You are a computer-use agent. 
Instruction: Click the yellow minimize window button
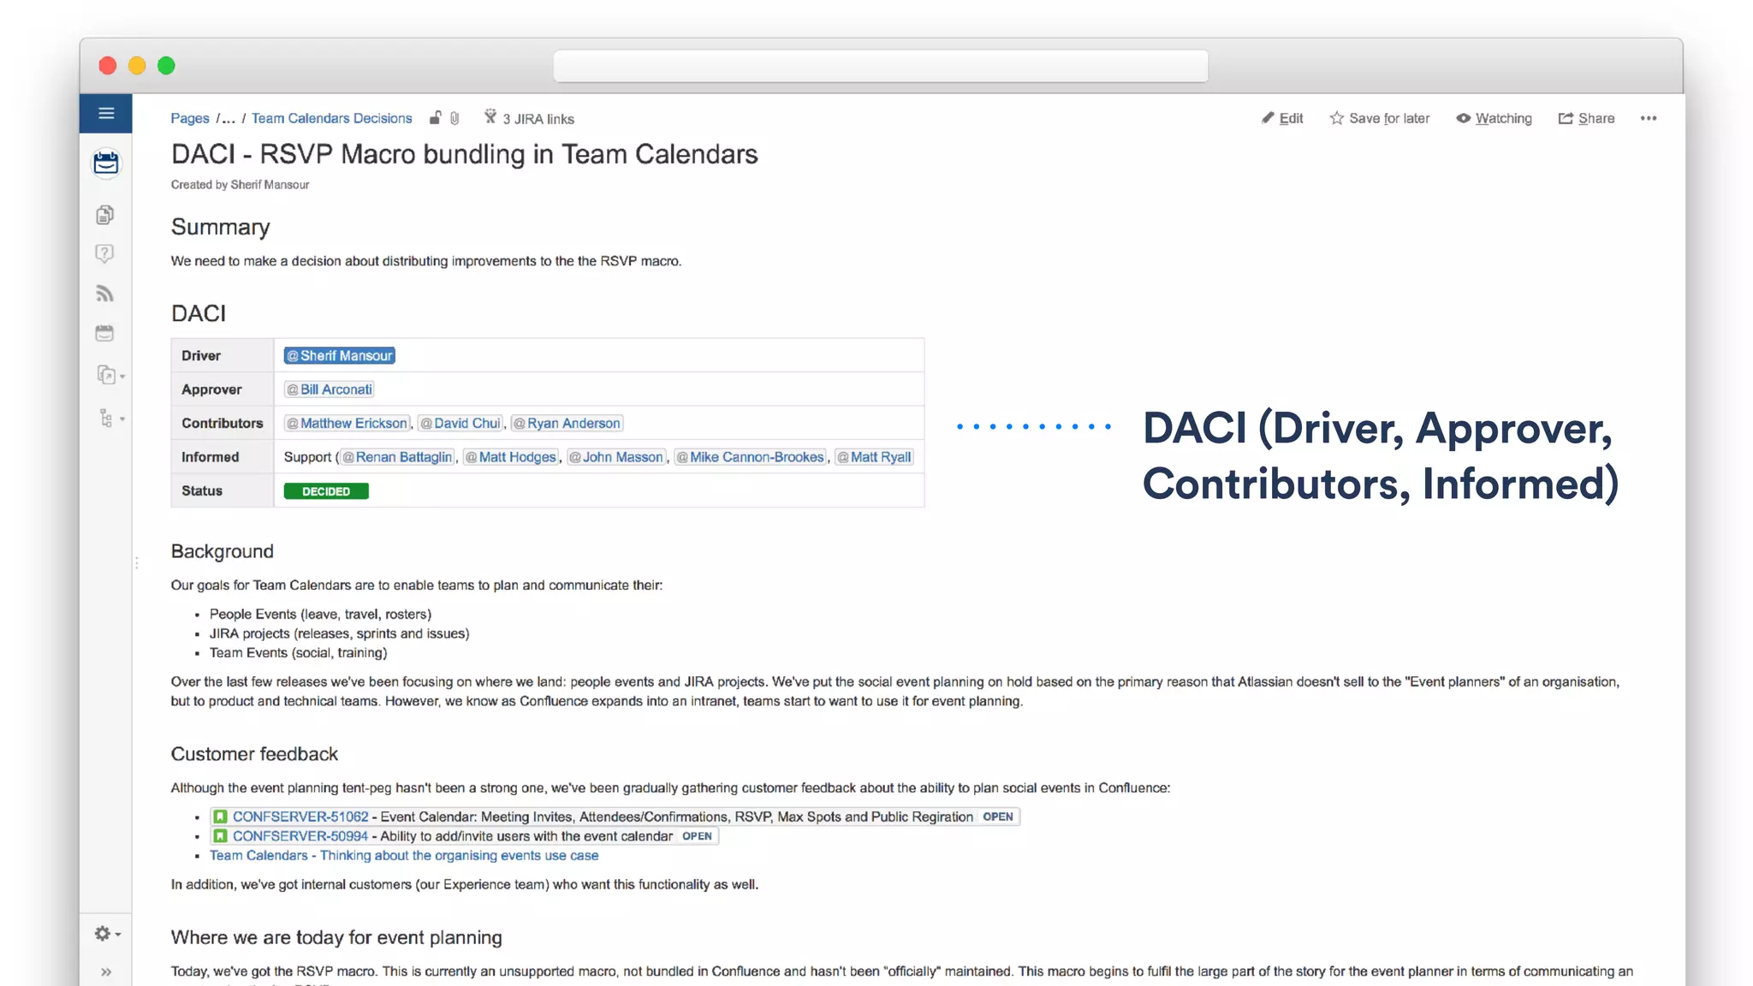(x=137, y=66)
